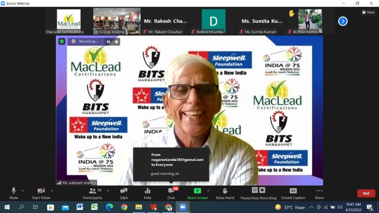This screenshot has width=379, height=213.
Task: Expand audio options arrow beside Mute
Action: click(23, 191)
